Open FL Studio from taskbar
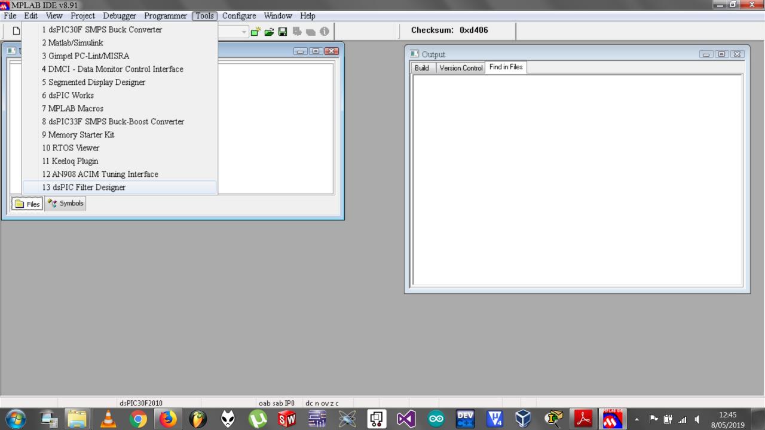 coord(198,419)
